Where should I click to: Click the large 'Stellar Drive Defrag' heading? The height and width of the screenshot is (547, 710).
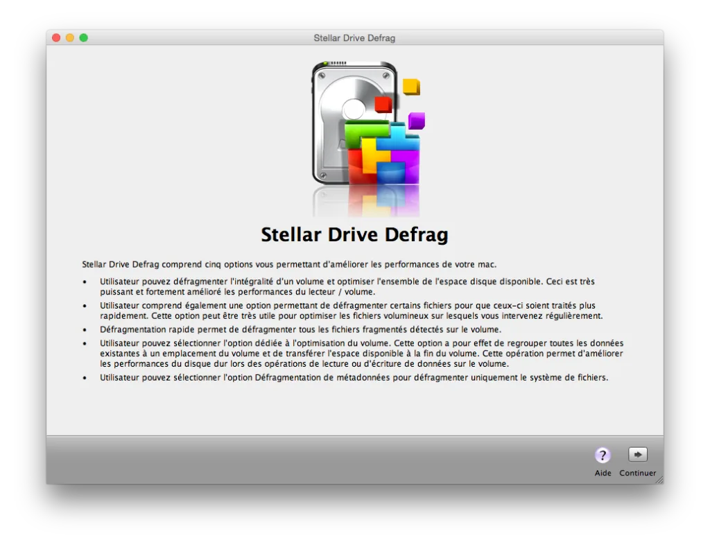click(x=354, y=234)
